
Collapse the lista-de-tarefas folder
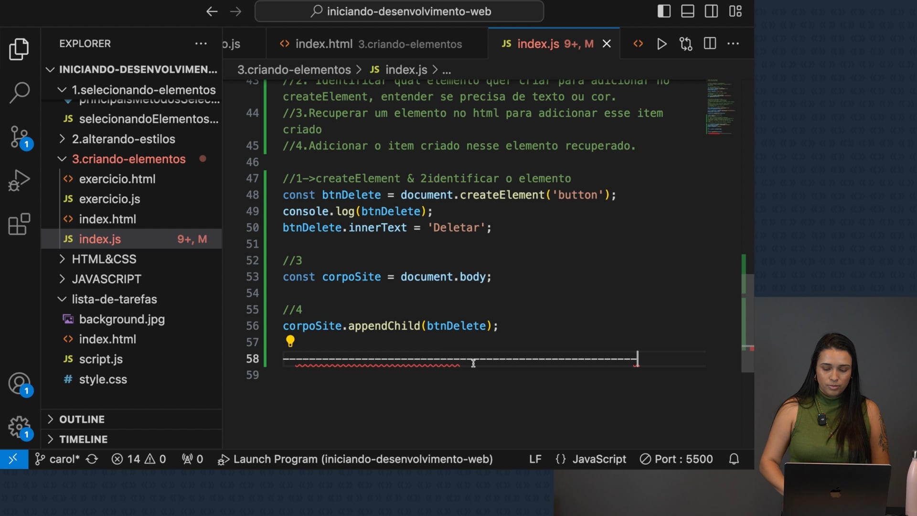pos(114,299)
